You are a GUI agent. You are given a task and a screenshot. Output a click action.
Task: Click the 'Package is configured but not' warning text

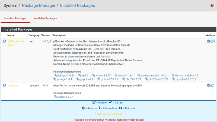[x=108, y=120]
